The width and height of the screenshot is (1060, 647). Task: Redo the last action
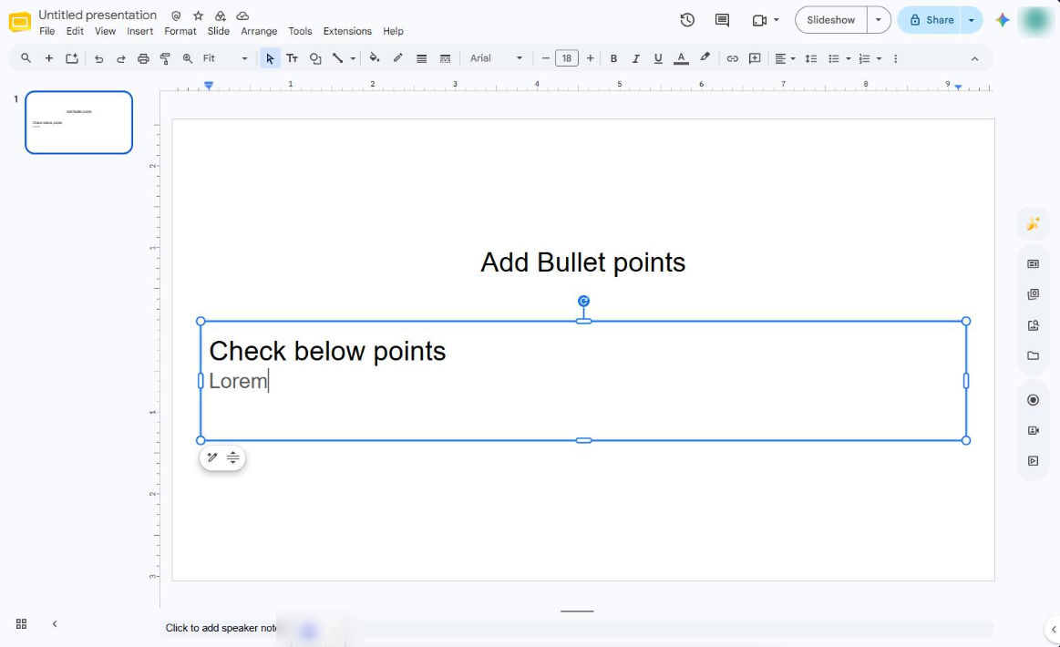click(x=121, y=59)
